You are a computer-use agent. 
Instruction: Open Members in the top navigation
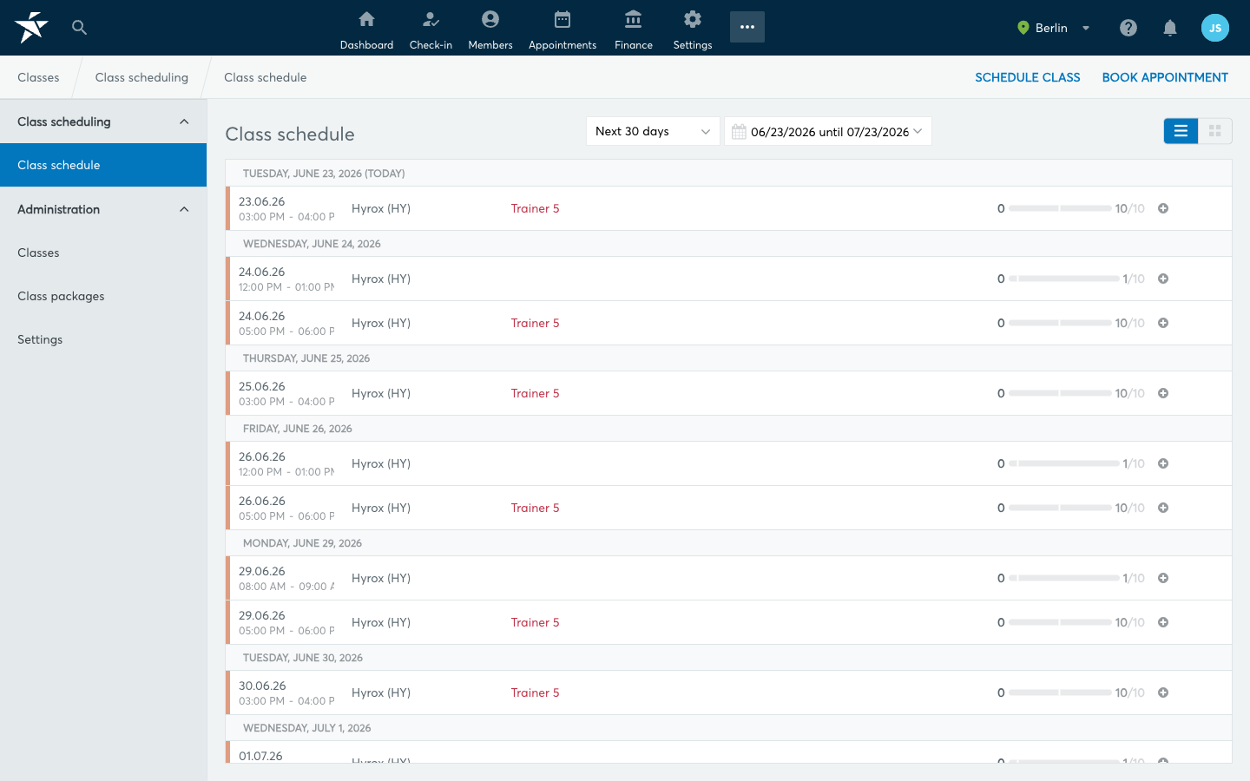tap(490, 29)
